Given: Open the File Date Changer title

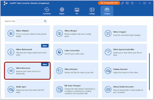Looking at the screenshot, I should 72,86.
